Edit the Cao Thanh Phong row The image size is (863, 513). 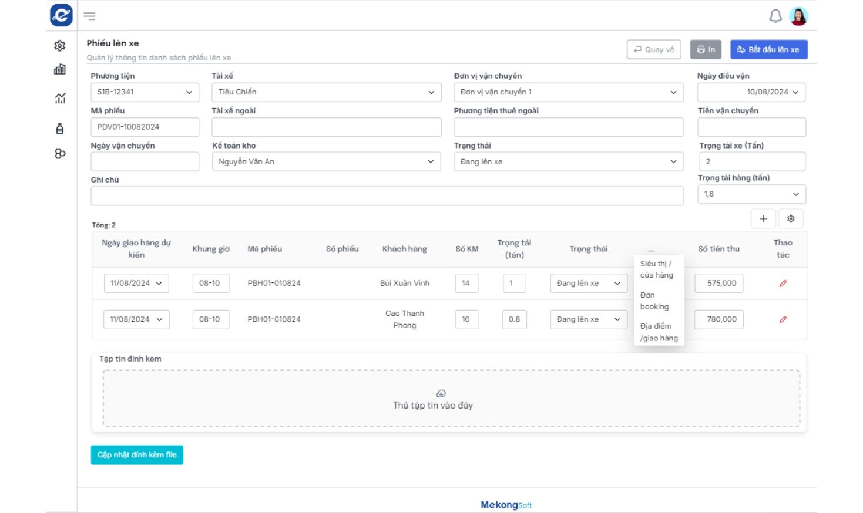783,320
